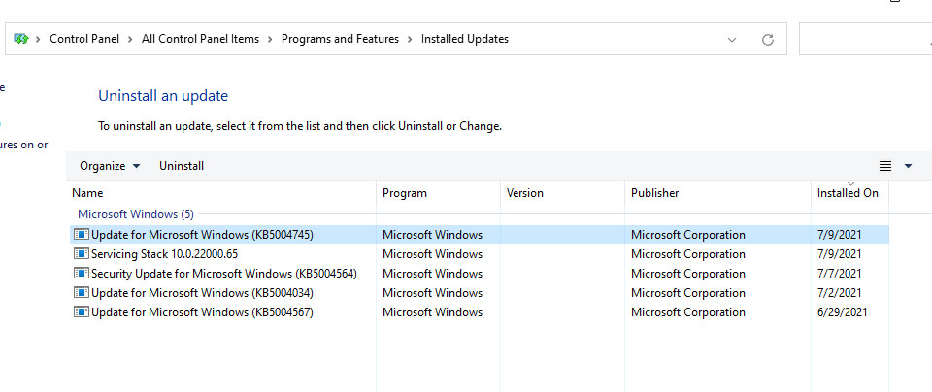Viewport: 932px width, 392px height.
Task: Click Installed Updates breadcrumb
Action: click(x=465, y=39)
